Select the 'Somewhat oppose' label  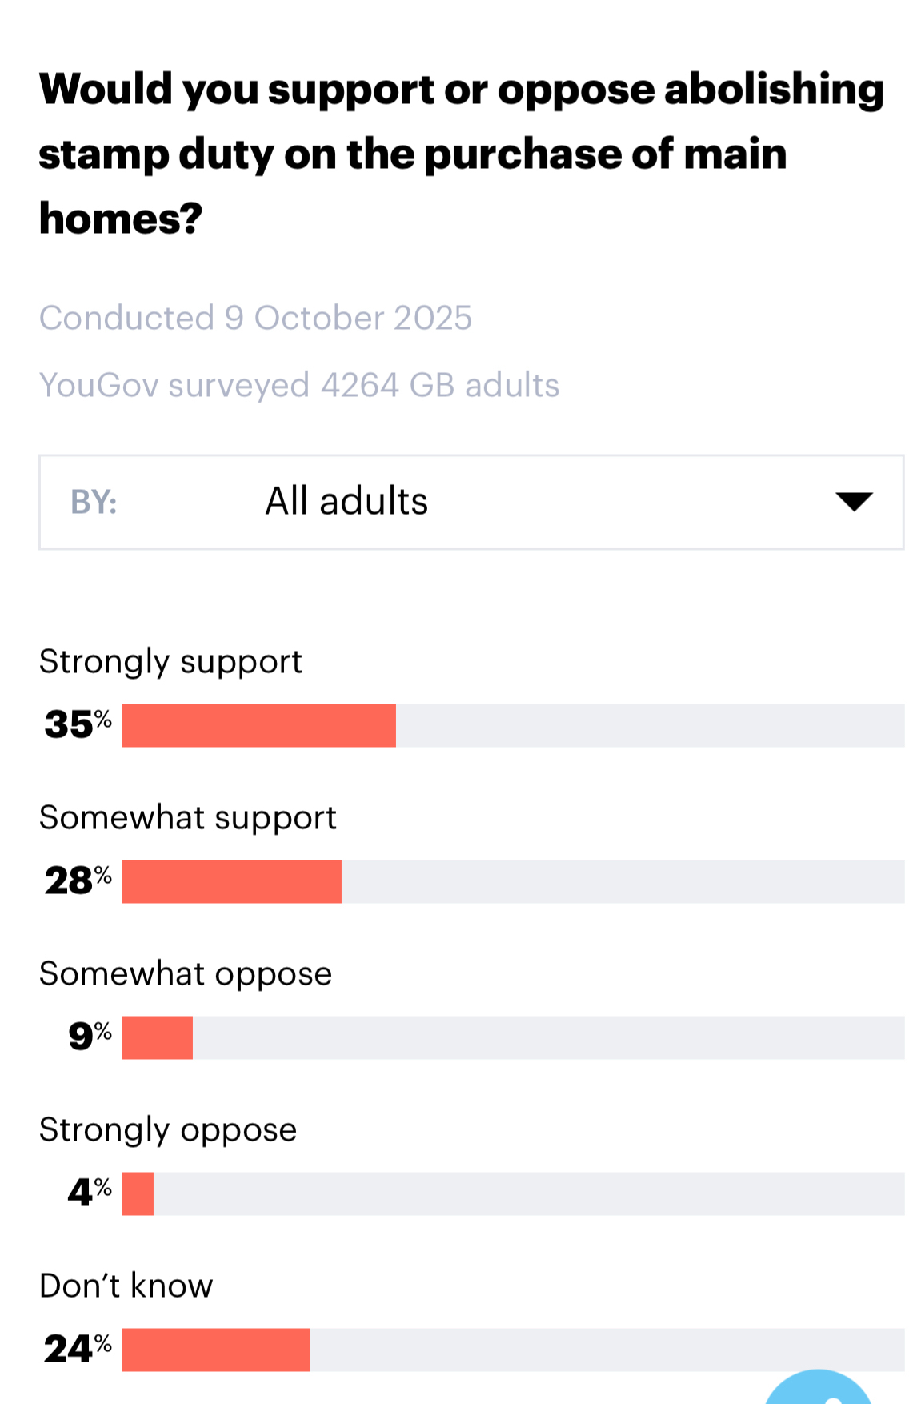(x=186, y=974)
